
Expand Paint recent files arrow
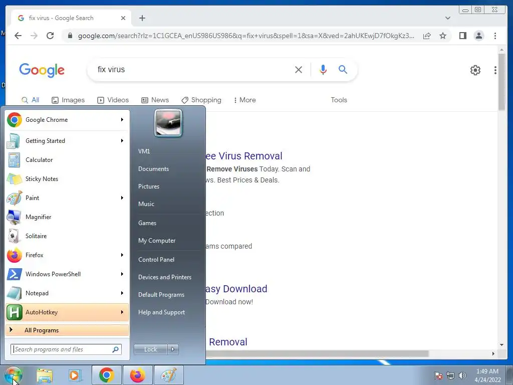(x=122, y=198)
